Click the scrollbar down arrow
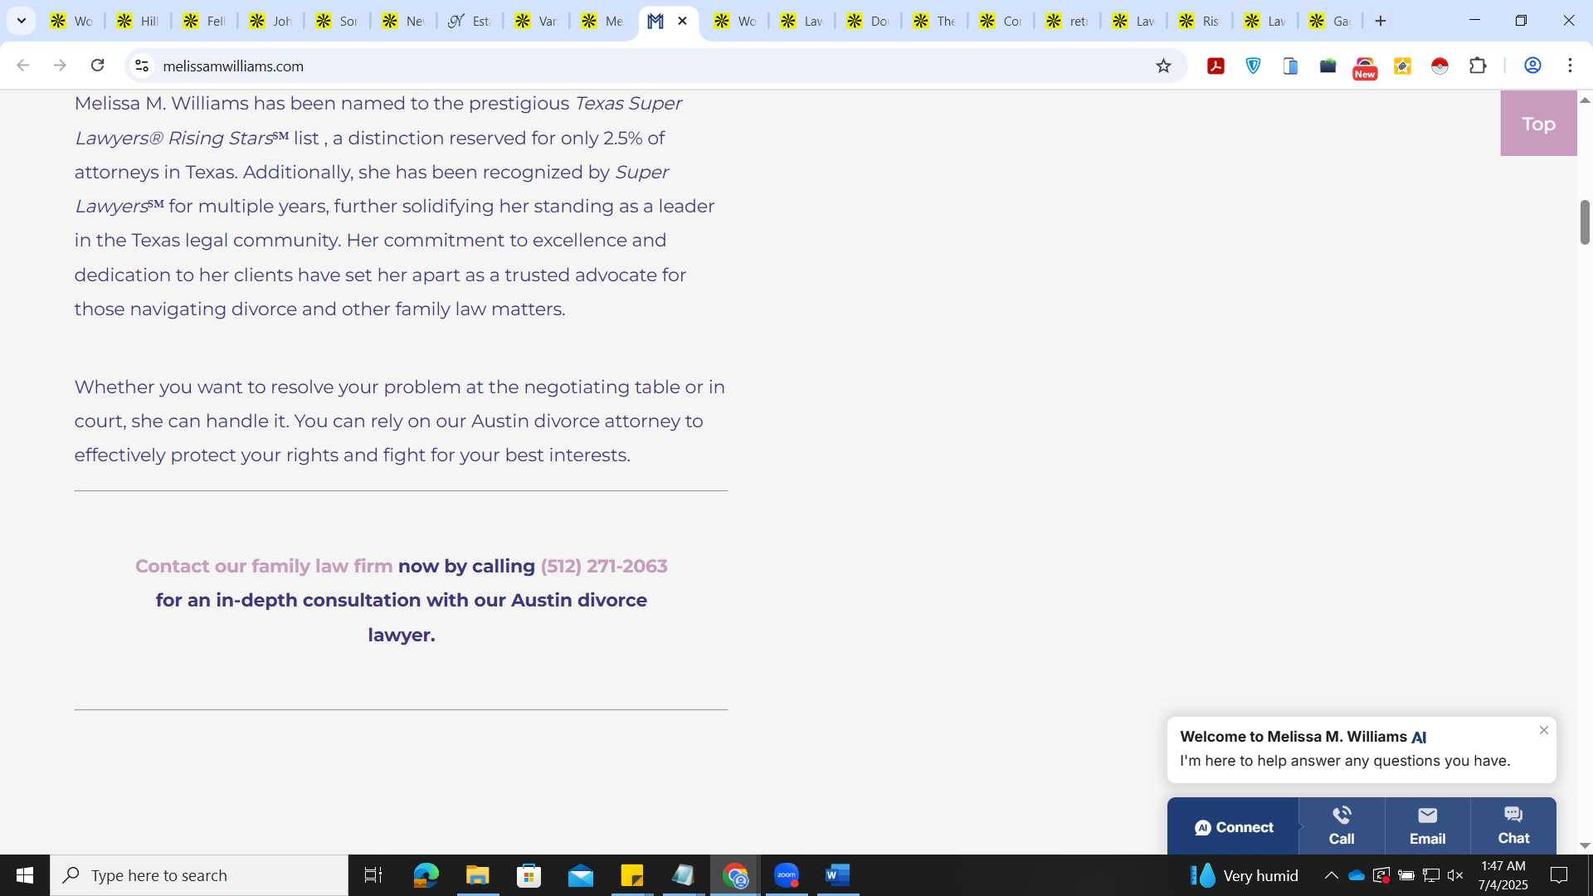The height and width of the screenshot is (896, 1593). (x=1585, y=845)
